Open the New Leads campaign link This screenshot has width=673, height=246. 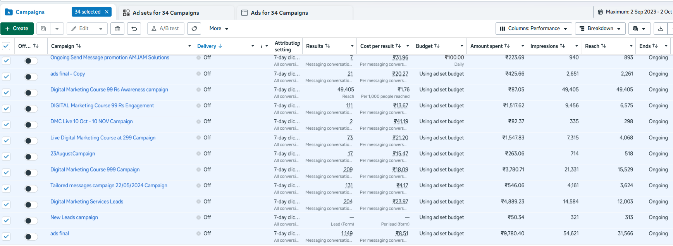pyautogui.click(x=74, y=217)
